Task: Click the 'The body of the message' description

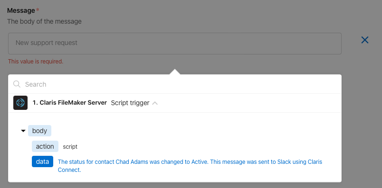Action: coord(44,21)
